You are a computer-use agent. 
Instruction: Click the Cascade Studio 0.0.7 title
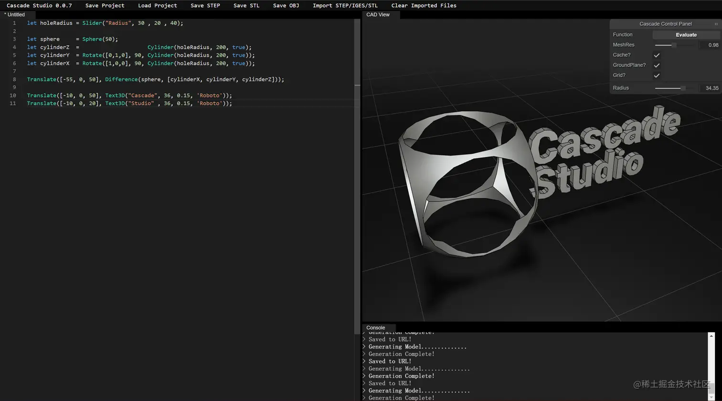click(x=39, y=6)
